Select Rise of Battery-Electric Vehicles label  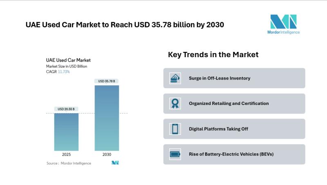(x=231, y=154)
